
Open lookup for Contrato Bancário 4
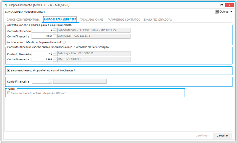[x=55, y=30]
